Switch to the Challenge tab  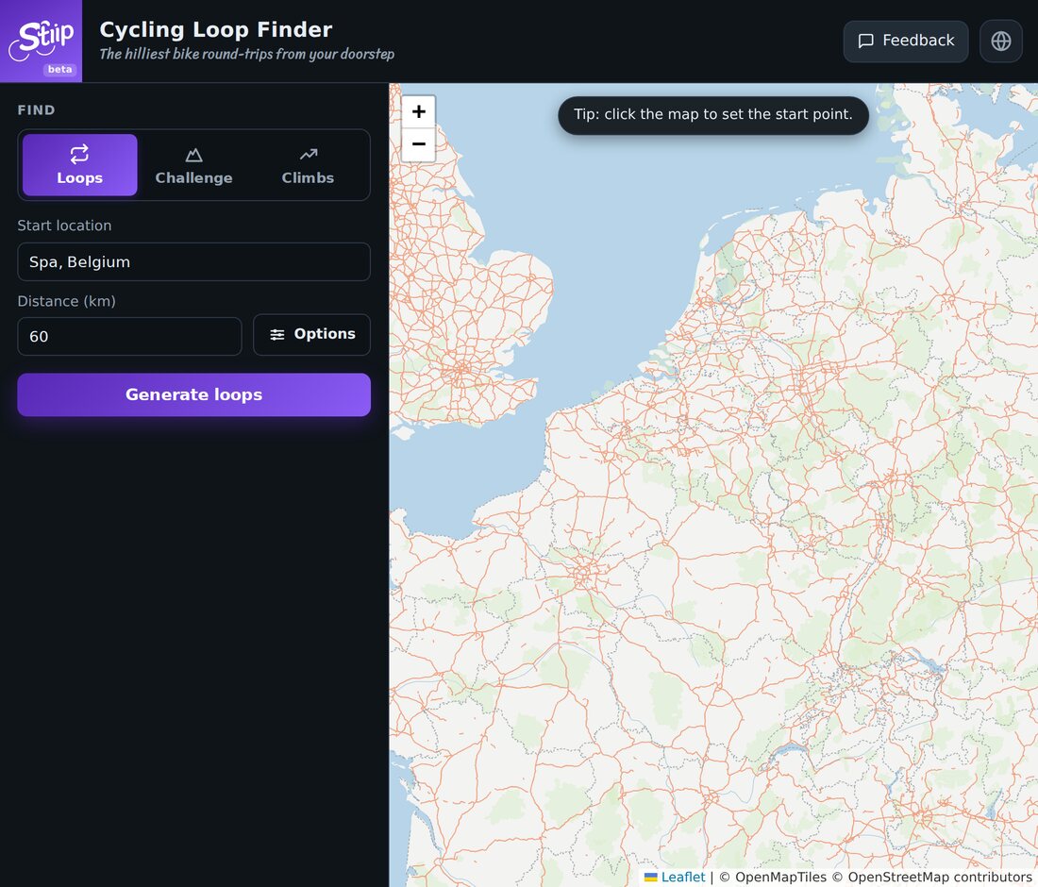tap(194, 165)
